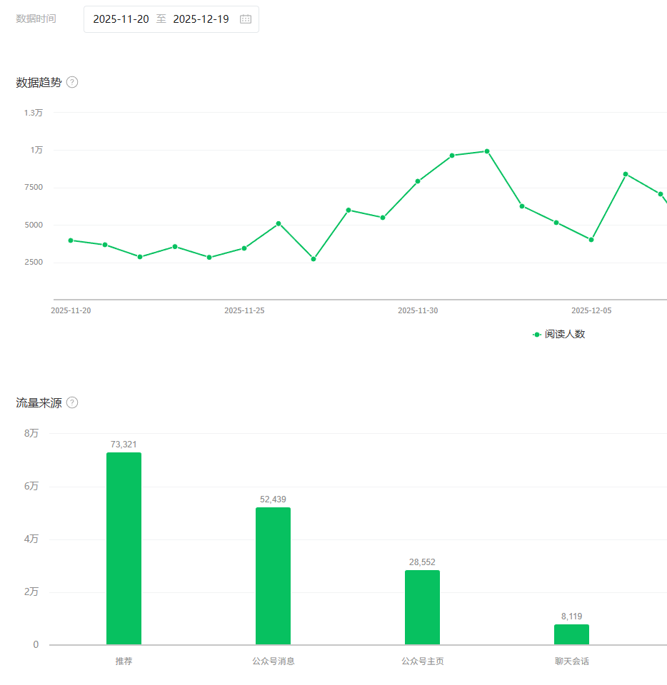The height and width of the screenshot is (685, 667).
Task: Click the trend point on 2025-11-30
Action: [418, 181]
